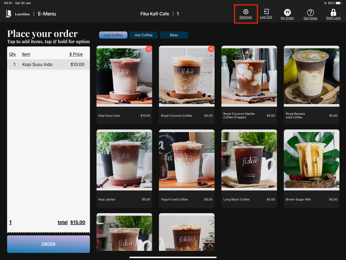
Task: Switch to the Hot Coffee tab
Action: pos(144,35)
